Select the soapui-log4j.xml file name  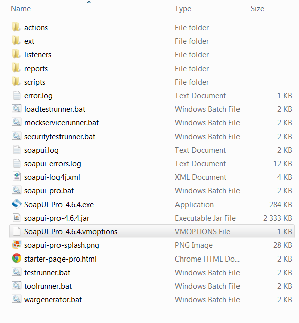52,177
